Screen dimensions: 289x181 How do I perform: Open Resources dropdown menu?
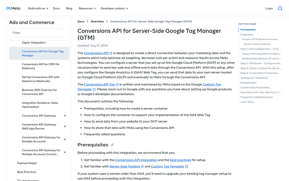(87, 8)
